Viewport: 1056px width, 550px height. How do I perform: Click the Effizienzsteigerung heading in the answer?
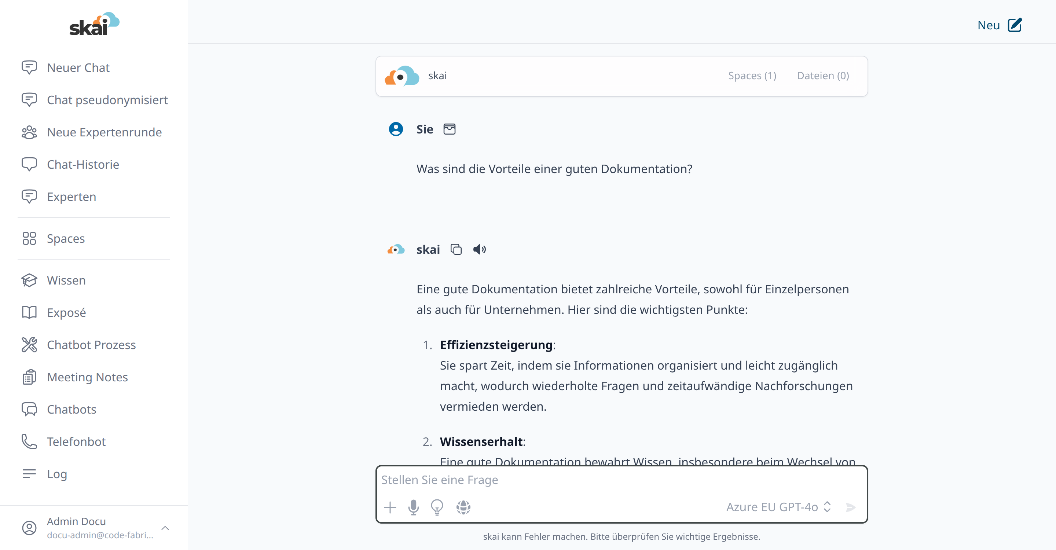[496, 345]
